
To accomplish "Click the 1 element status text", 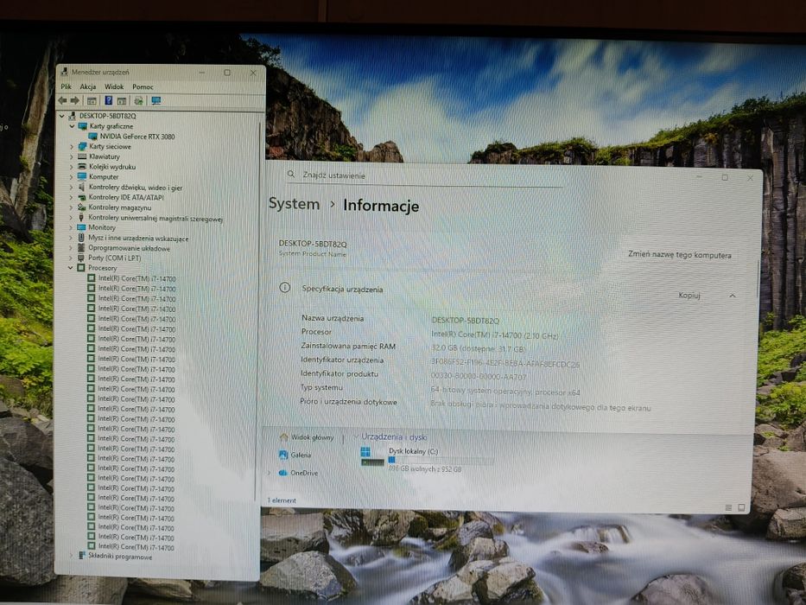I will (282, 500).
